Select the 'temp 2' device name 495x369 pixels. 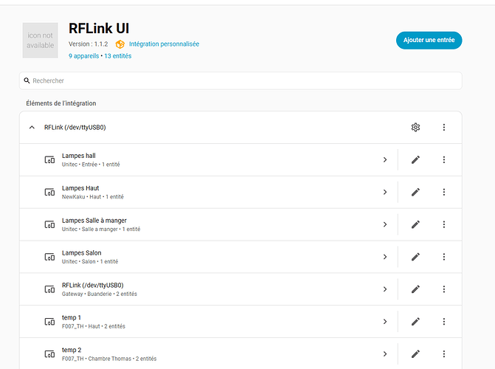tap(72, 350)
